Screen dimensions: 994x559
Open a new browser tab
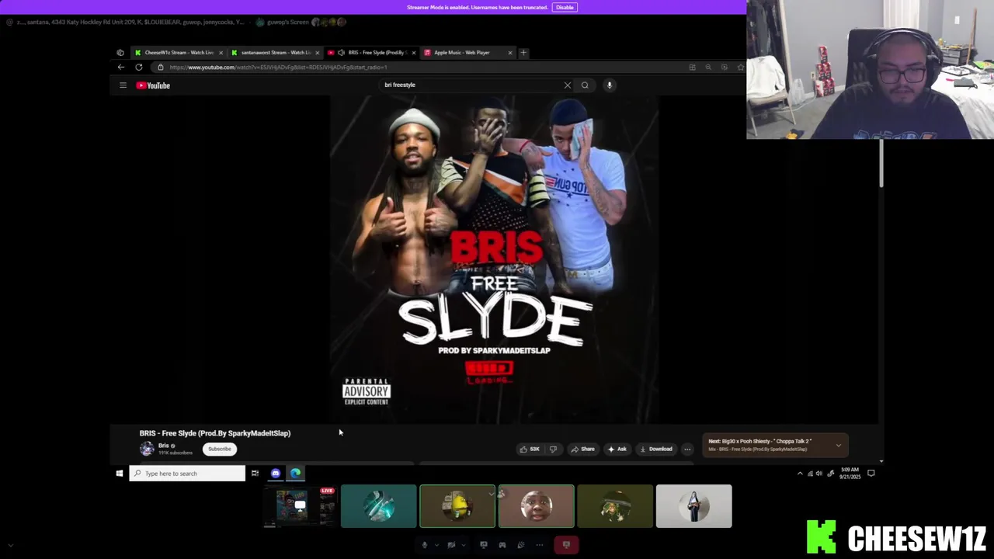[x=523, y=53]
